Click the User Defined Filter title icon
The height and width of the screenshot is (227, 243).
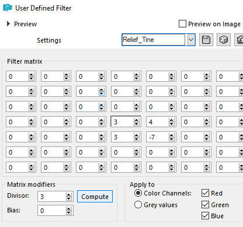click(x=8, y=8)
